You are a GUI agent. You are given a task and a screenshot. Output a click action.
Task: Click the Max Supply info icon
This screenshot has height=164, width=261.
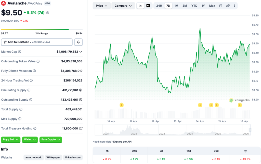20,119
